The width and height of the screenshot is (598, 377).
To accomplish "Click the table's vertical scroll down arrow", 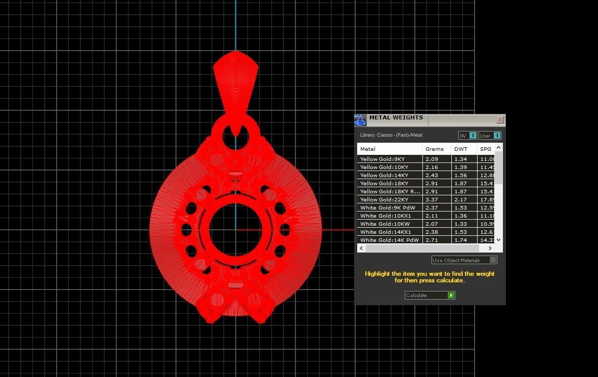I will 498,240.
